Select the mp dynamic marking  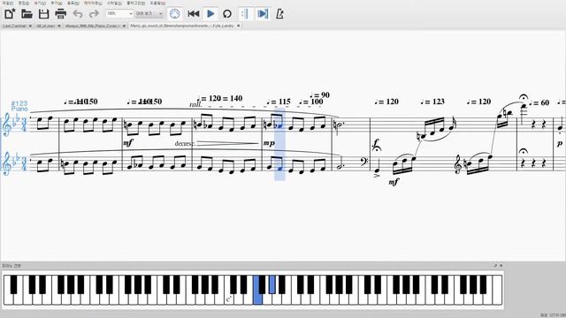(x=269, y=143)
